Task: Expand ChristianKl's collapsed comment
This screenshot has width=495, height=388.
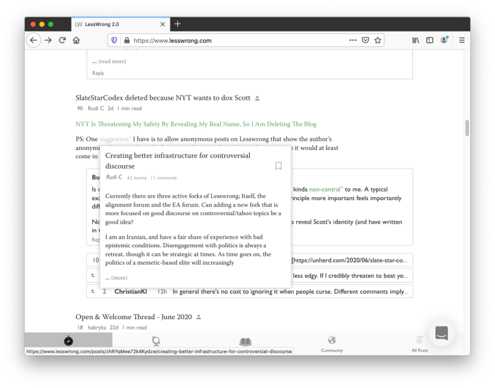Action: [250, 291]
